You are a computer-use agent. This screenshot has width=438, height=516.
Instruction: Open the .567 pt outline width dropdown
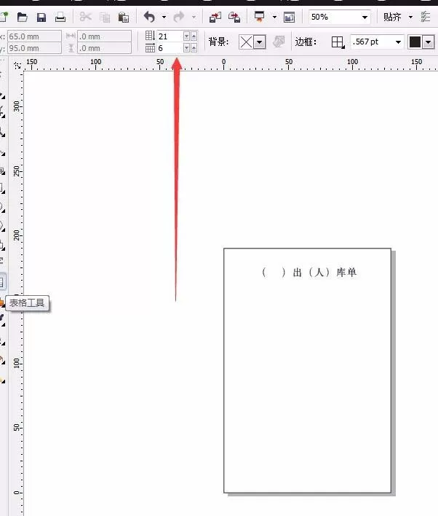pyautogui.click(x=398, y=42)
